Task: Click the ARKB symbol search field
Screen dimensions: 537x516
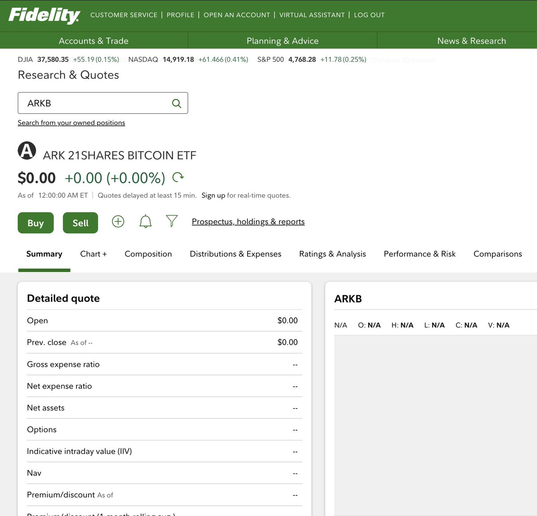Action: pyautogui.click(x=103, y=103)
